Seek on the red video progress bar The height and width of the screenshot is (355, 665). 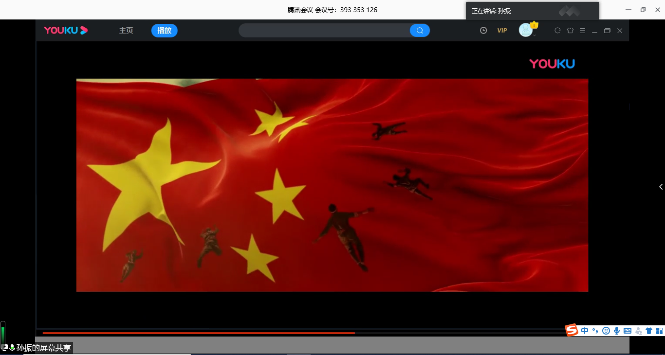199,333
